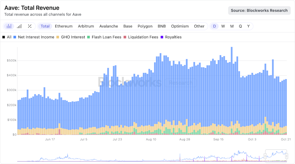Open the Other chains tab

[x=199, y=26]
